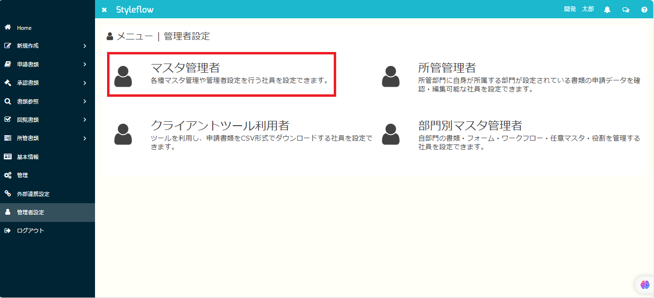Select 管理者設定 menu item
The image size is (654, 298).
[x=47, y=212]
